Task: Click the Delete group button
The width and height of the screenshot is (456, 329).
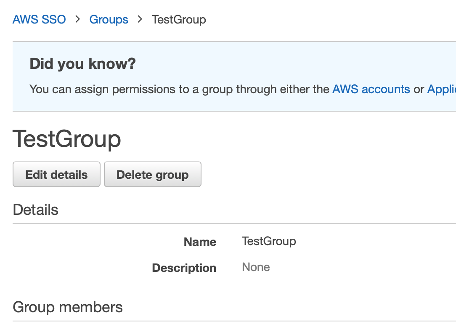Action: pos(153,175)
